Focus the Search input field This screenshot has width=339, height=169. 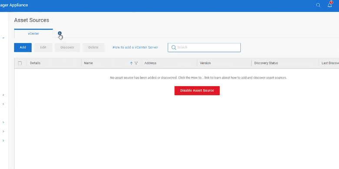[x=204, y=47]
